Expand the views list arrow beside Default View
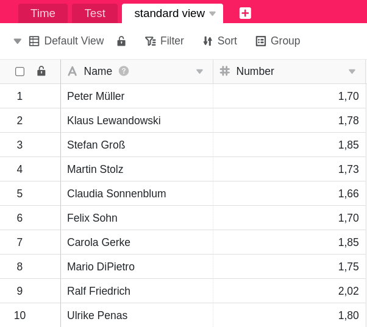Screen dimensions: 367x327 [18, 41]
